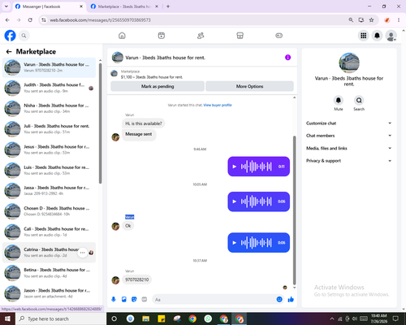Open the Betina conversation
406x325 pixels.
click(x=49, y=273)
